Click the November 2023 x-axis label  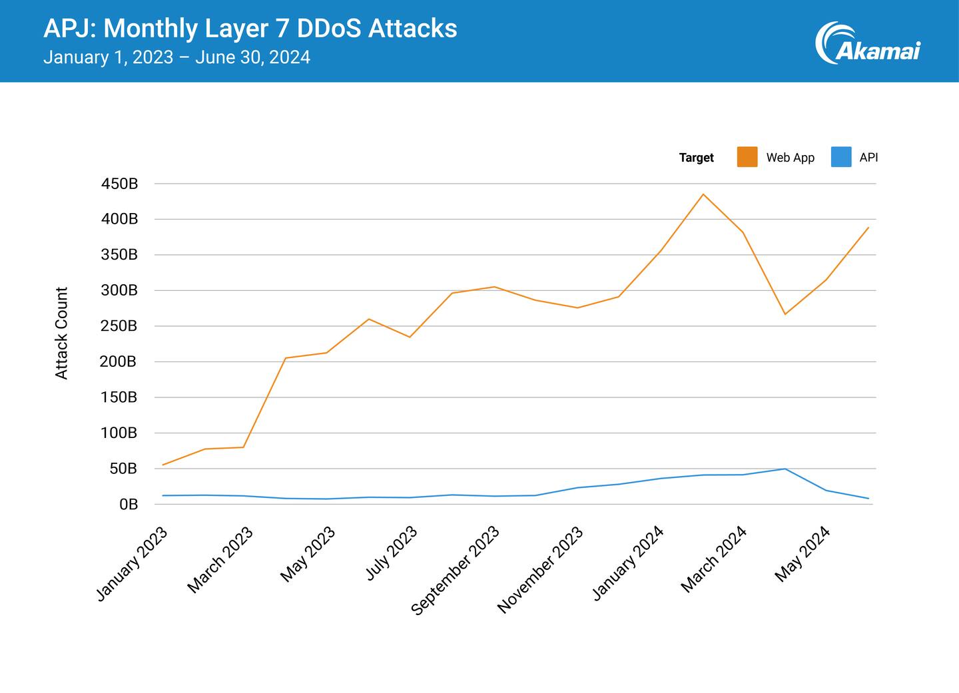540,570
